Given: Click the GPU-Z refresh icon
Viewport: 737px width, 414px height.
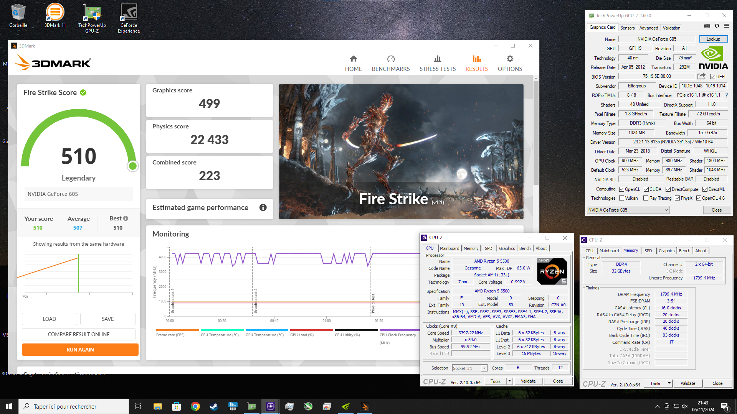Looking at the screenshot, I should (x=717, y=26).
